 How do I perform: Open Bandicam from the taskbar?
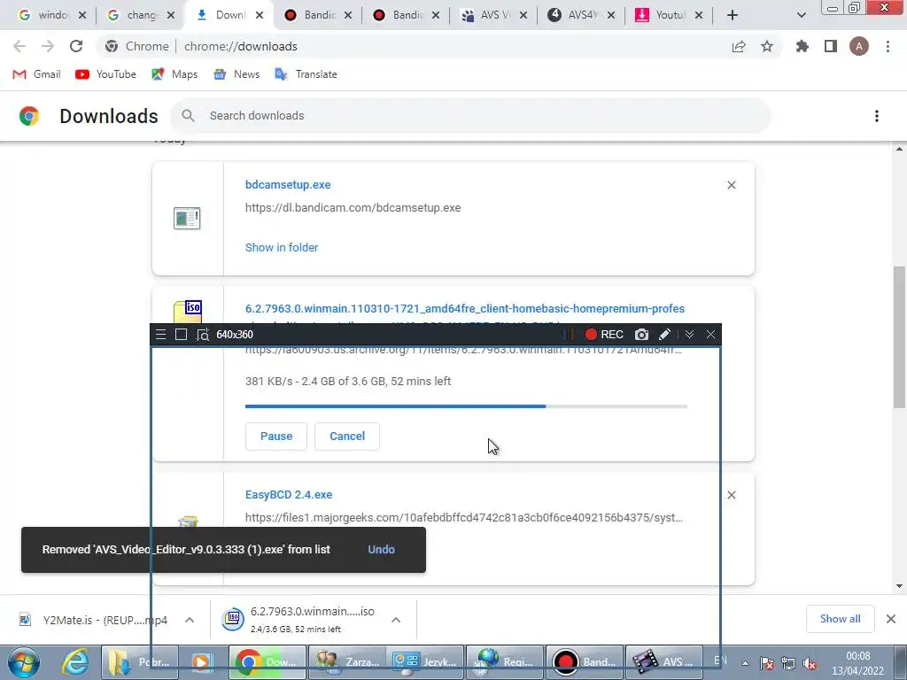click(585, 662)
